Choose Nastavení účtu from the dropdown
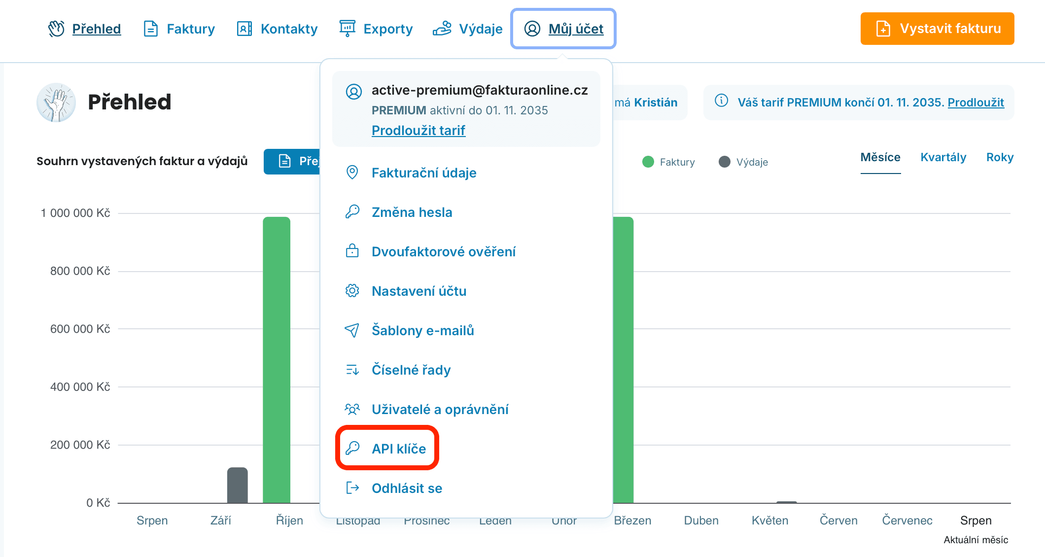 [419, 291]
